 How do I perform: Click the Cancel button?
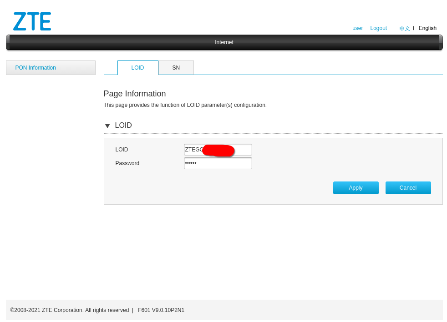(408, 188)
